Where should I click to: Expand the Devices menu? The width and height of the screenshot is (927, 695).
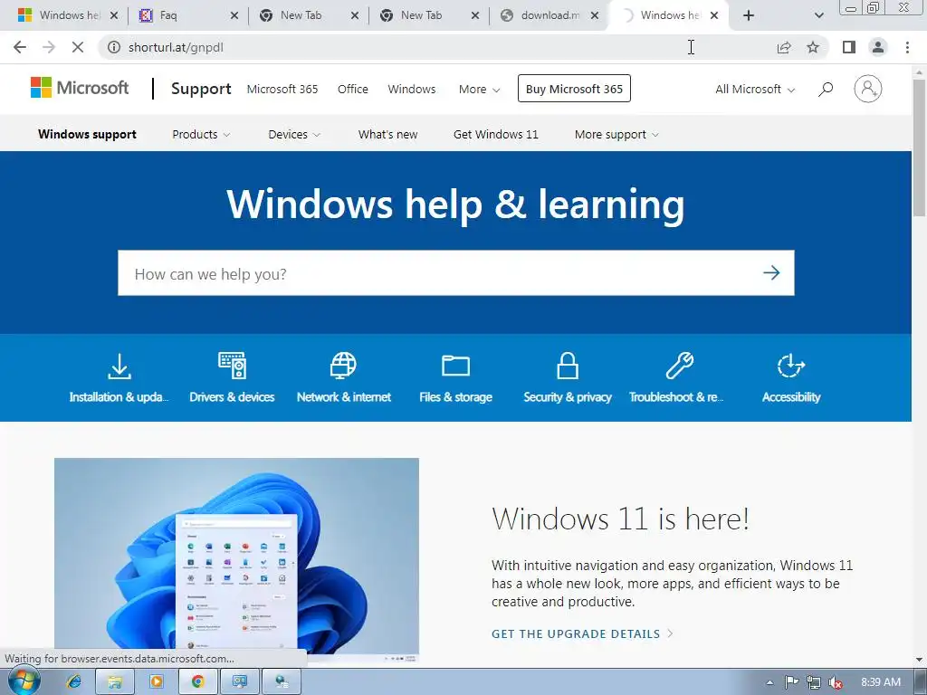tap(294, 134)
